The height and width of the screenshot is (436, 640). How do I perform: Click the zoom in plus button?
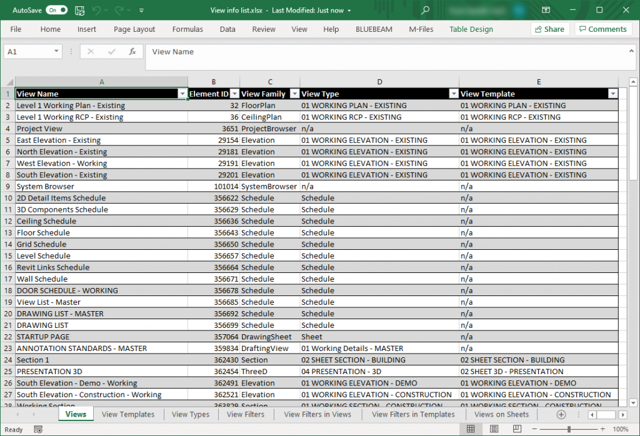(x=602, y=429)
